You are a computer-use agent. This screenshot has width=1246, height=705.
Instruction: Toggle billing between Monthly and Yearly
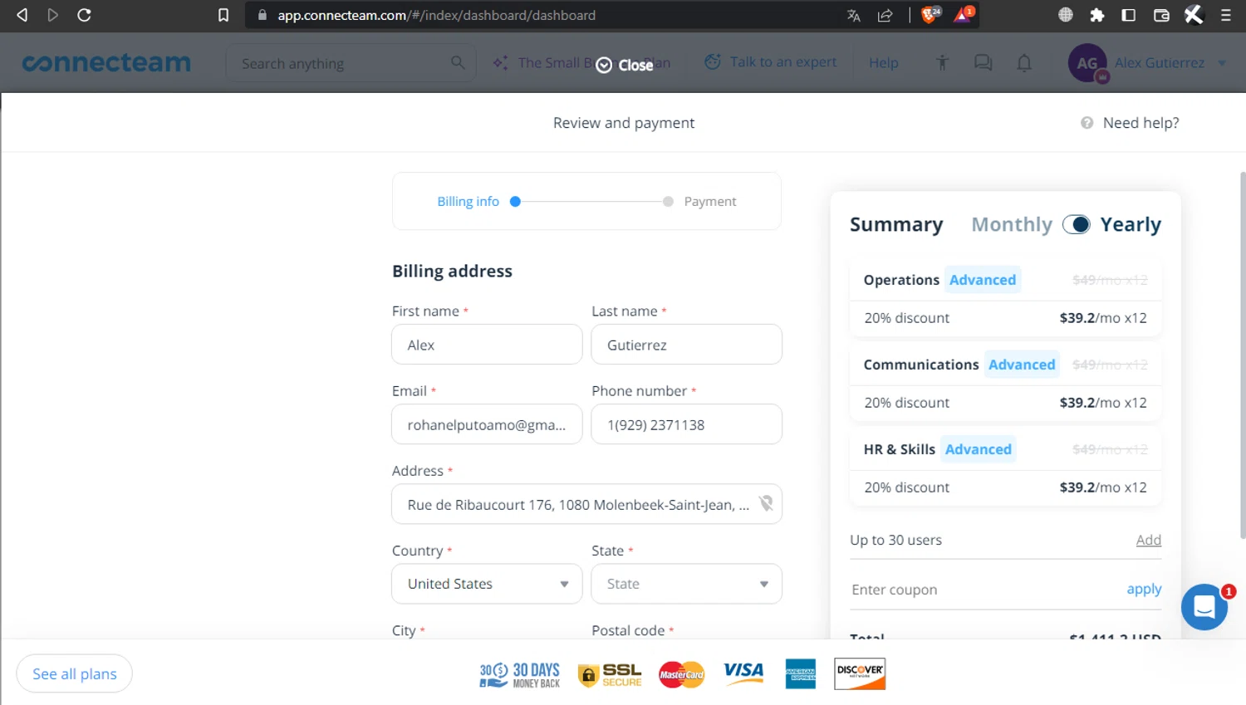[x=1077, y=225]
